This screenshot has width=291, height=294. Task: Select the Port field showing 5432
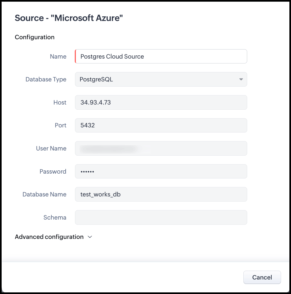coord(161,125)
